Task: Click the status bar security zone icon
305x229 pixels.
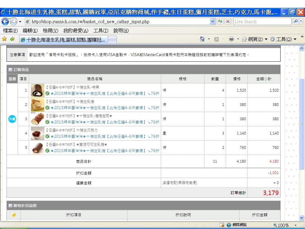Action: [x=222, y=225]
